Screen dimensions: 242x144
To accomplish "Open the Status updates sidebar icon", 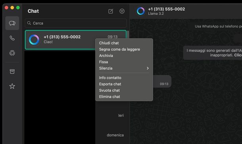I will click(x=12, y=53).
